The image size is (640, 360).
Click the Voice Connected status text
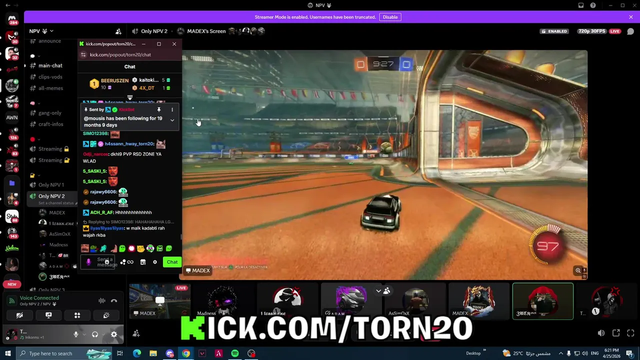click(x=39, y=298)
